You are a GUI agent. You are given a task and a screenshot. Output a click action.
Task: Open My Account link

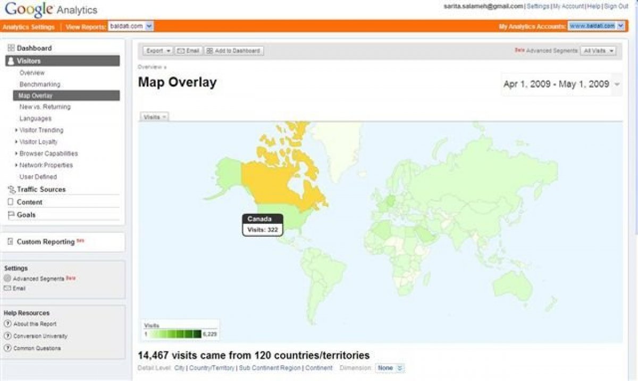tap(569, 6)
